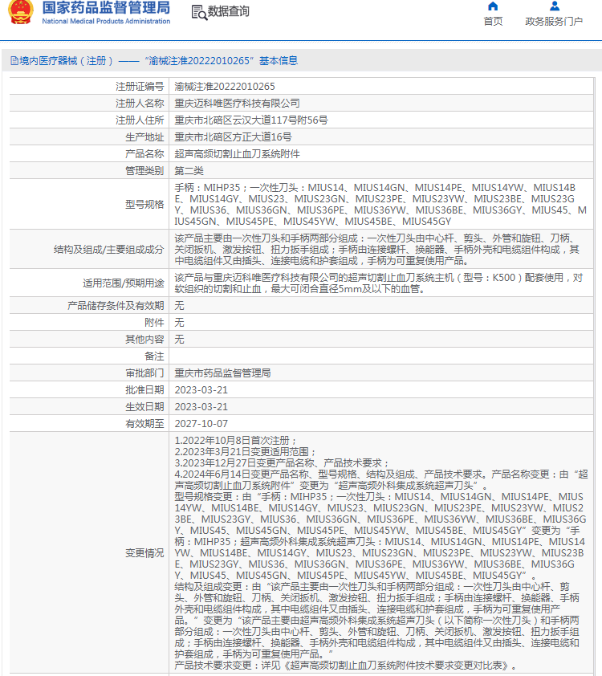Select the 重庆迈科唯医疗科技有限公司 cell
The image size is (602, 676).
[237, 103]
